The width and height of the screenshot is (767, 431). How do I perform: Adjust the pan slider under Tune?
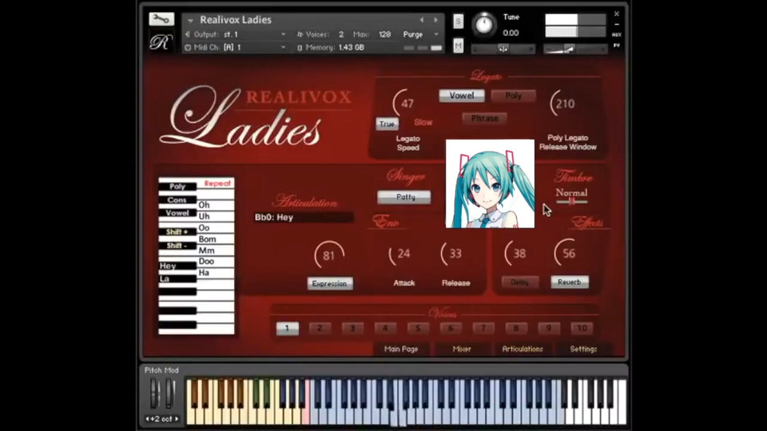(503, 49)
